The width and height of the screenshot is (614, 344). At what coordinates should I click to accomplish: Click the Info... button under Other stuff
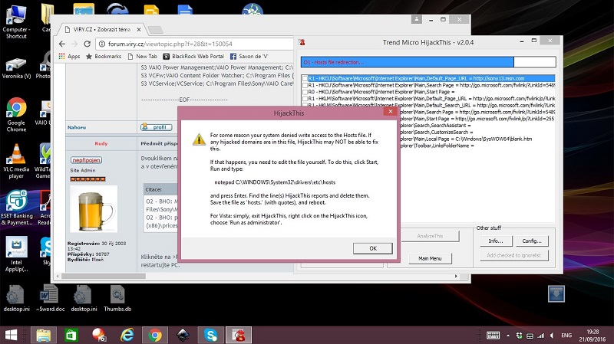click(495, 241)
